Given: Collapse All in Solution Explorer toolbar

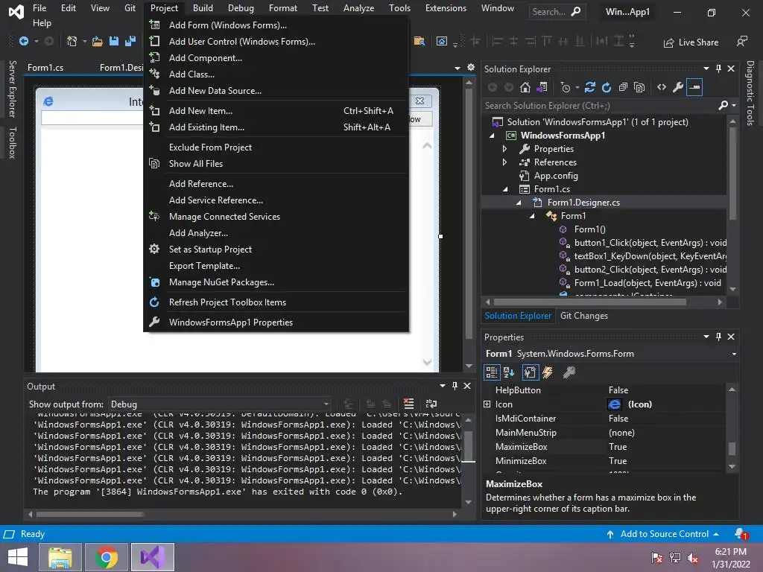Looking at the screenshot, I should pyautogui.click(x=623, y=88).
